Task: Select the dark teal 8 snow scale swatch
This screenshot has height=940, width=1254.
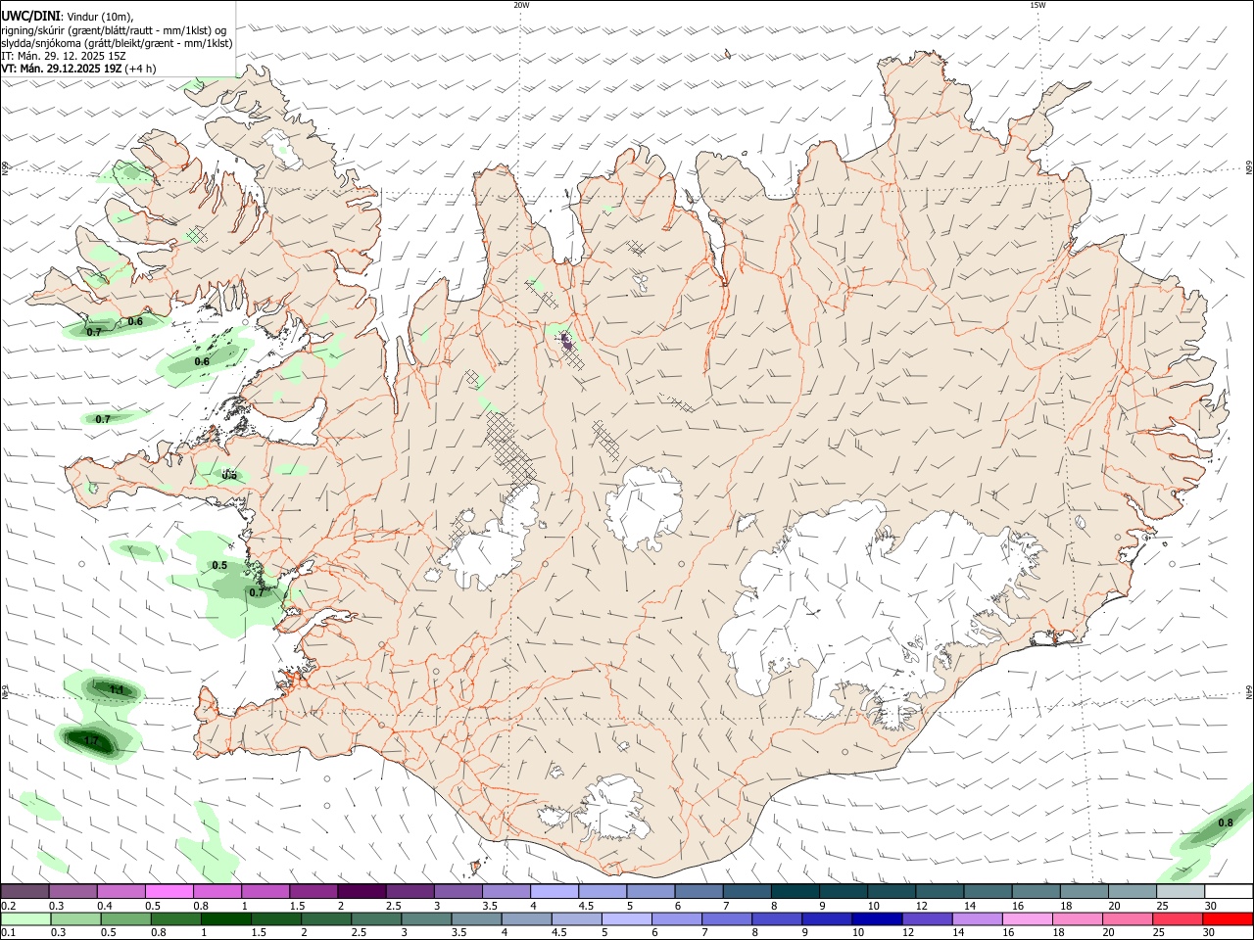Action: (x=795, y=891)
